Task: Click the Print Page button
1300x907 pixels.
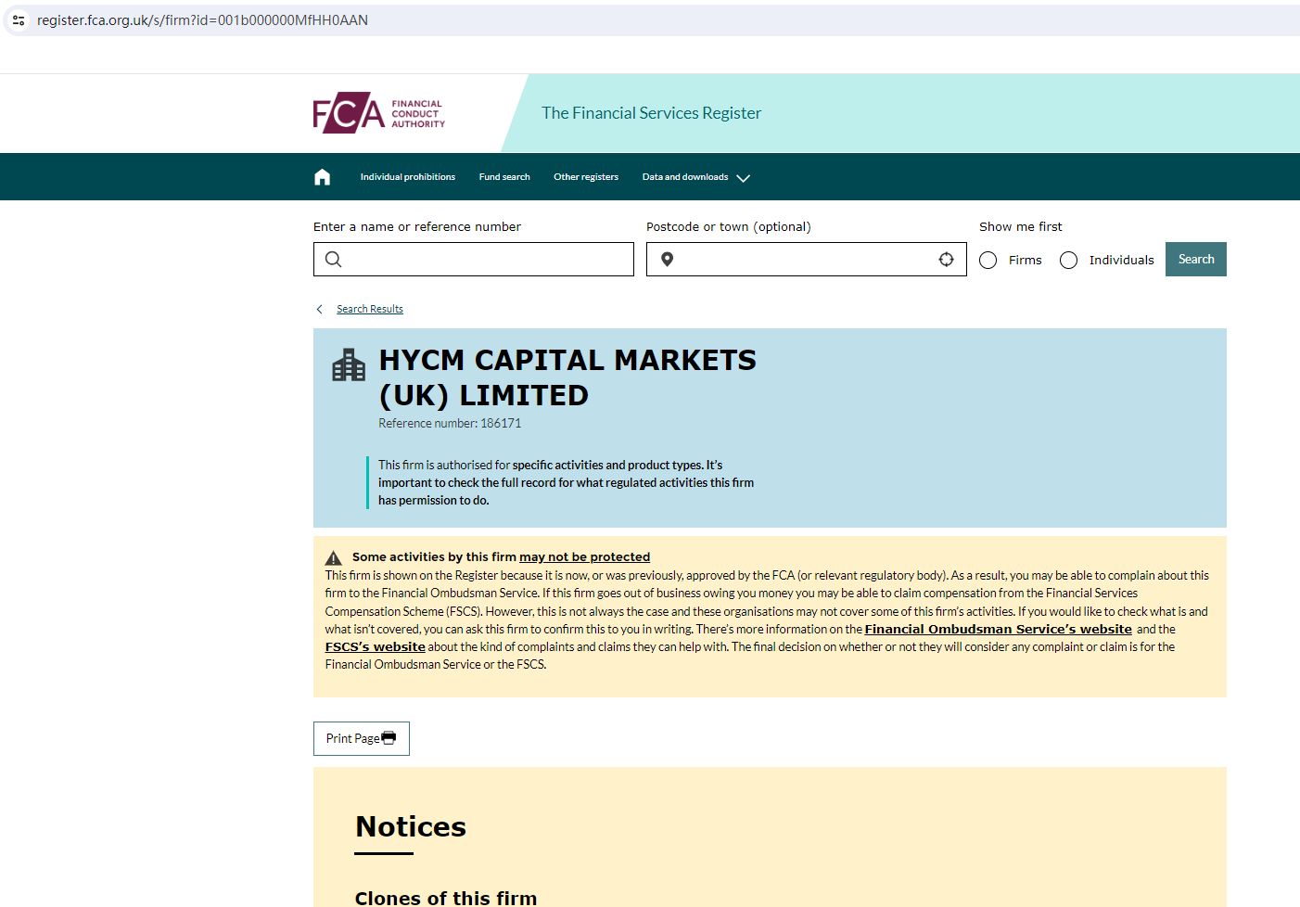Action: coord(361,739)
